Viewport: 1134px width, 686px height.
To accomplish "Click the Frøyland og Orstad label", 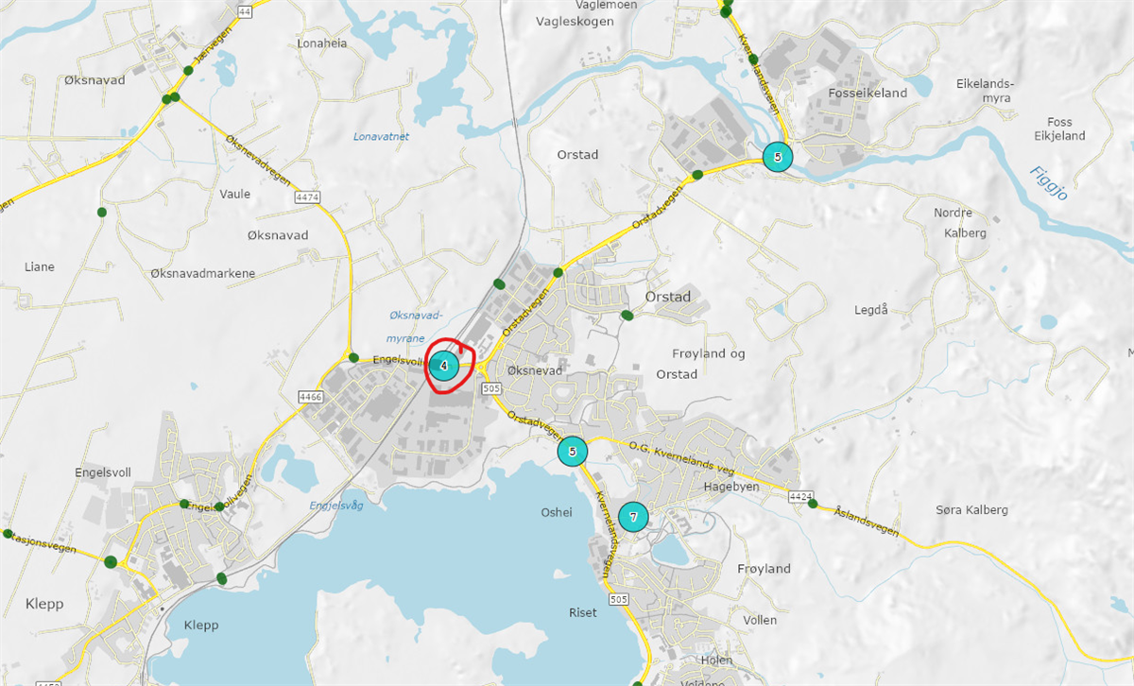I will (x=709, y=364).
